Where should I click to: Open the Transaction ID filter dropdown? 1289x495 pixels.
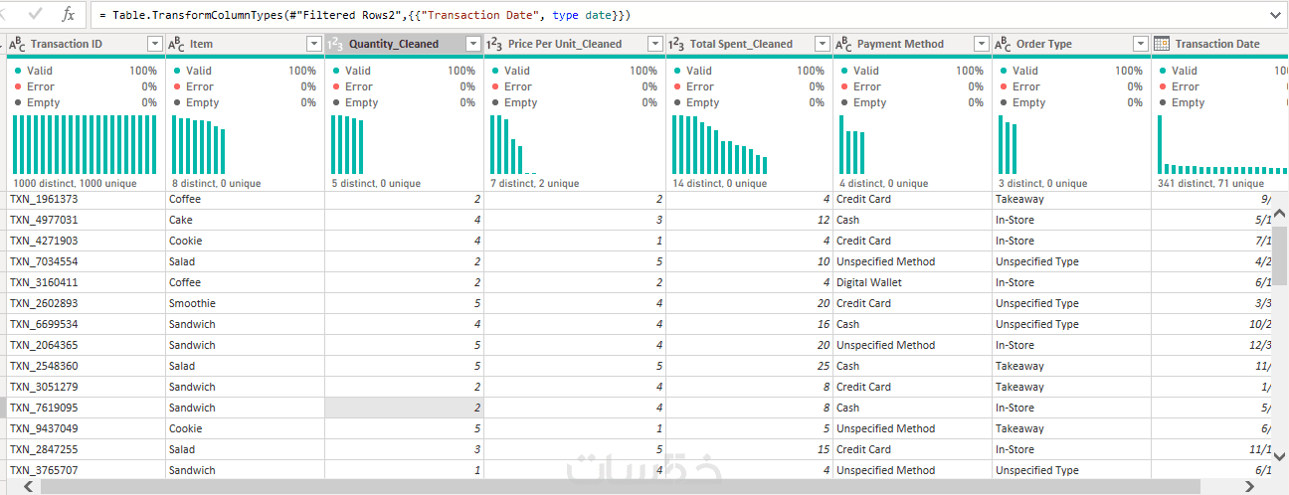click(154, 44)
